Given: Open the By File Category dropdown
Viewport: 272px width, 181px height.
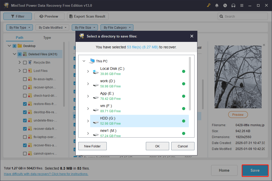Looking at the screenshot, I should tap(117, 28).
